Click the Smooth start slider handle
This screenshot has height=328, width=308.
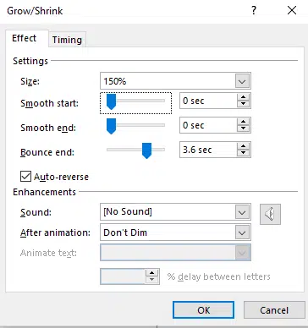pos(111,101)
